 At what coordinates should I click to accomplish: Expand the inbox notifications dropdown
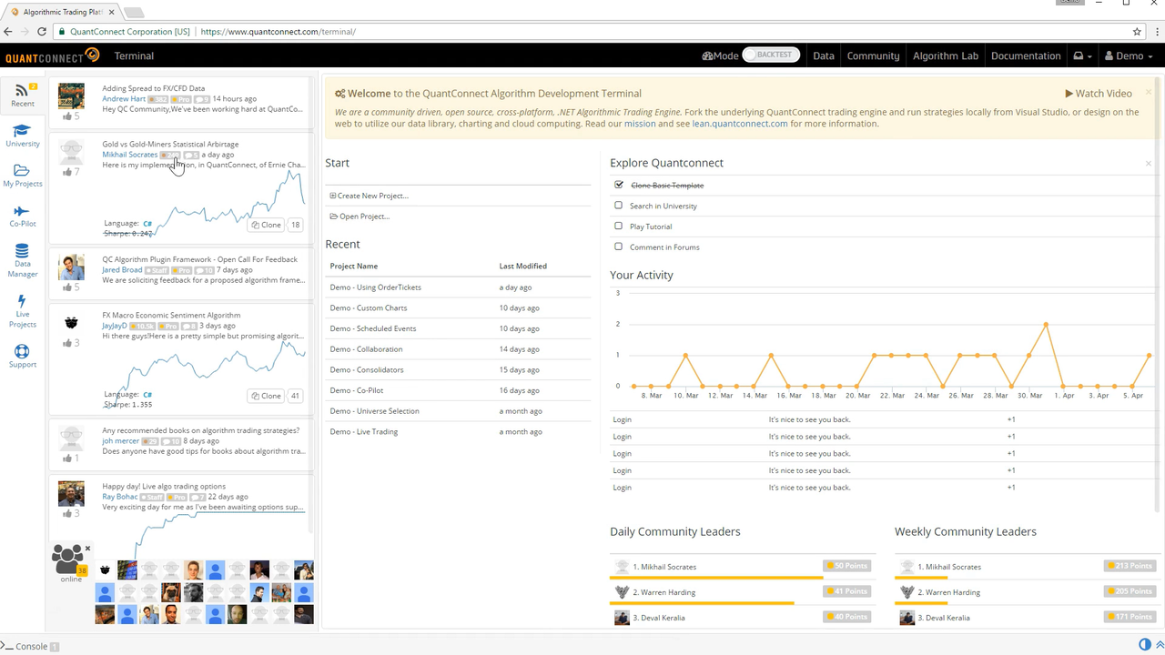pos(1082,55)
